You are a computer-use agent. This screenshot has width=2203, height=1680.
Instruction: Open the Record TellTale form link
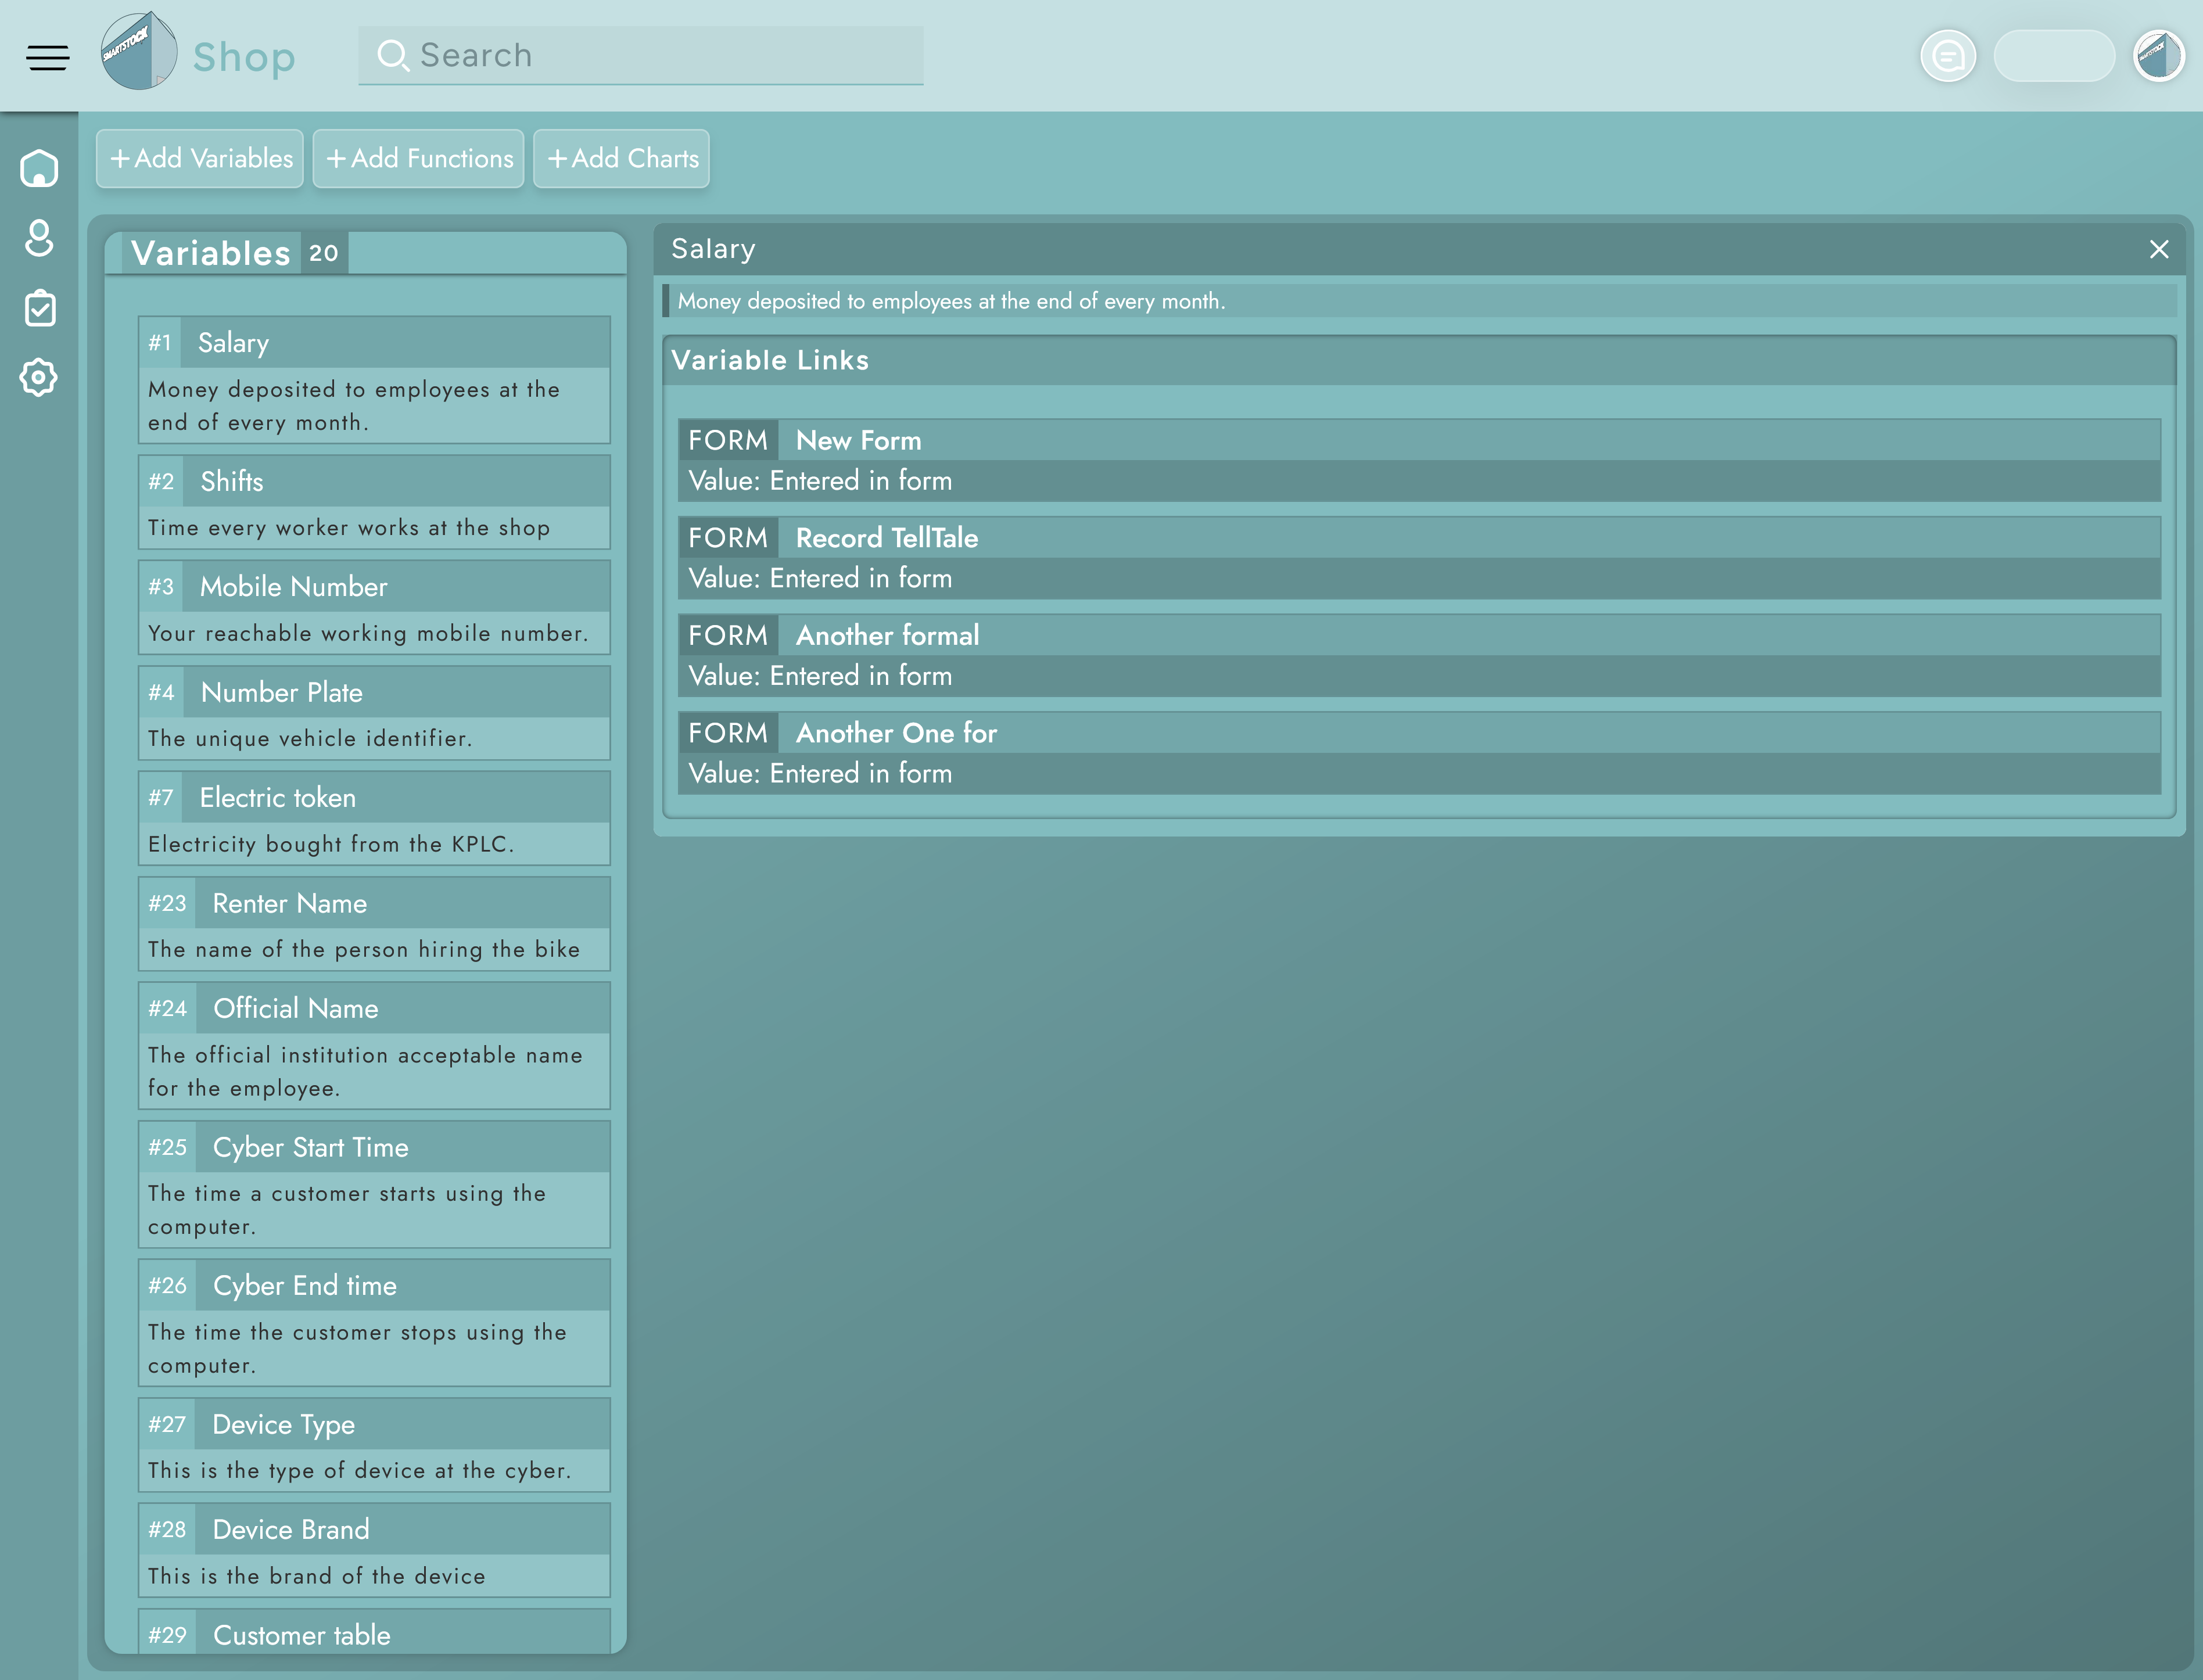(886, 538)
